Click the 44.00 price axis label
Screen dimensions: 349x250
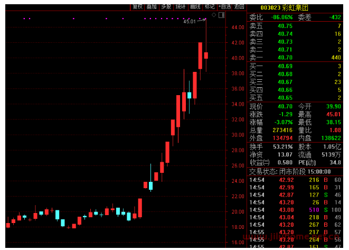(237, 27)
